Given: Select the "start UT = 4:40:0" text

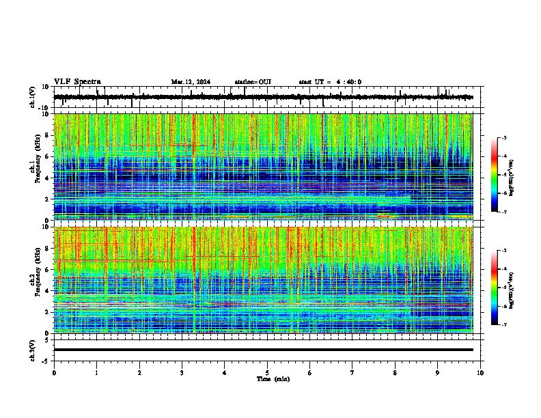Looking at the screenshot, I should [330, 82].
